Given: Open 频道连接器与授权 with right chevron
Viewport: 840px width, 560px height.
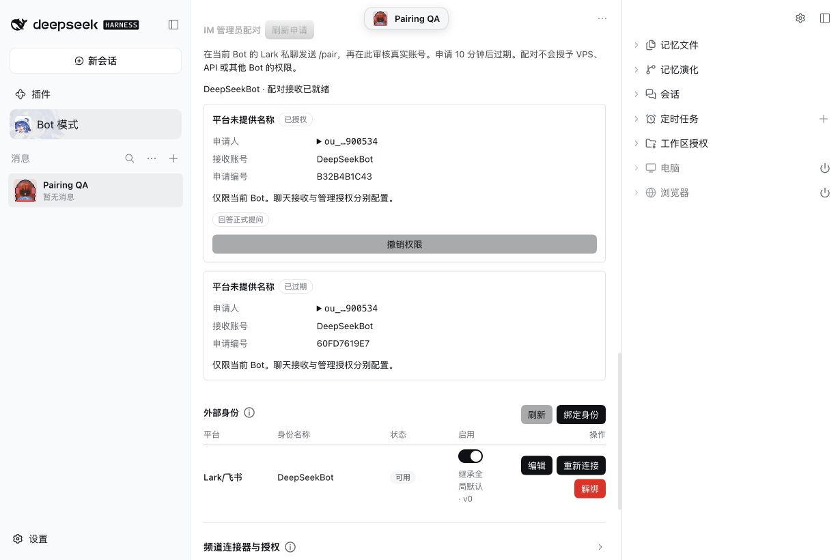Looking at the screenshot, I should click(600, 547).
